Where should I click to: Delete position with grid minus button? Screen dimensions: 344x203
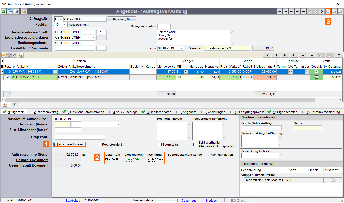[312, 55]
